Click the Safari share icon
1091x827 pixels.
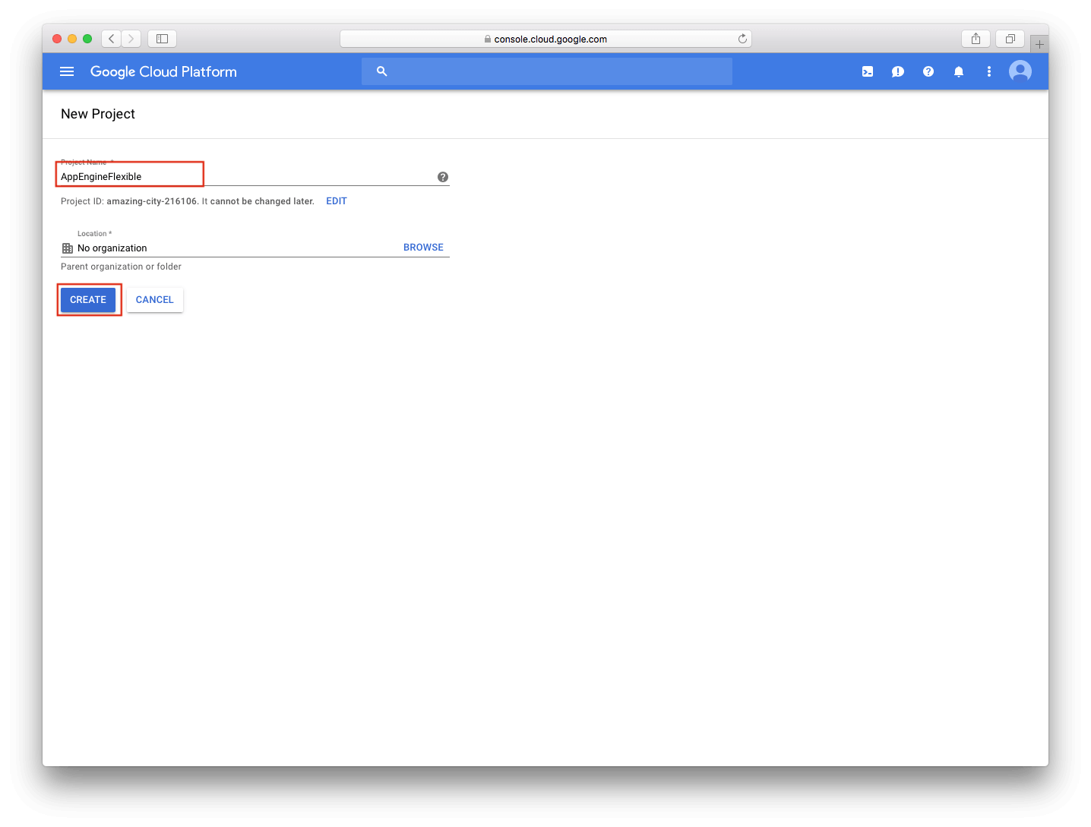click(976, 38)
